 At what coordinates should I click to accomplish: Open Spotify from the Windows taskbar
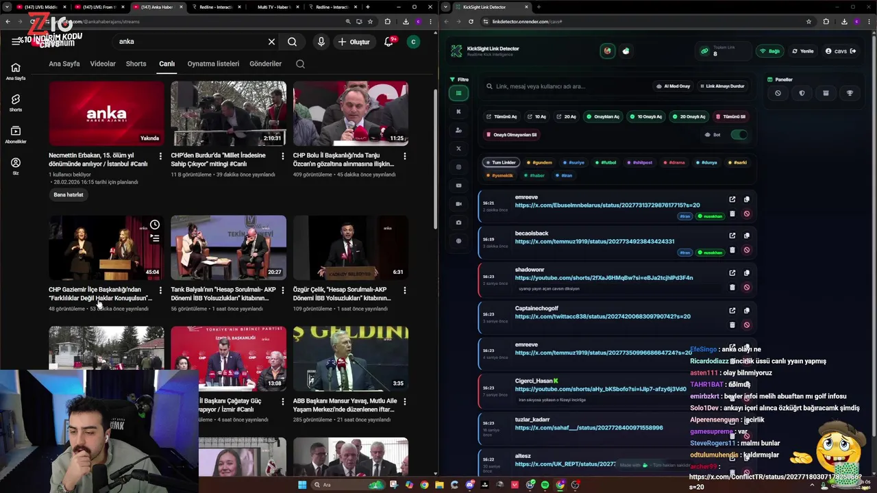pyautogui.click(x=545, y=485)
